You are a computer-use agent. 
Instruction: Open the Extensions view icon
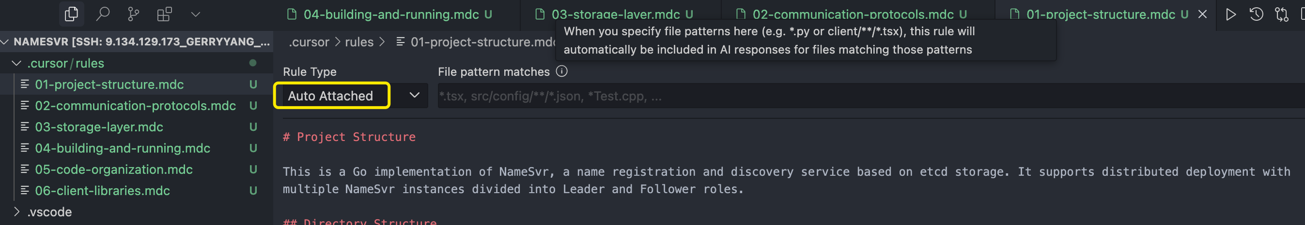[x=164, y=14]
